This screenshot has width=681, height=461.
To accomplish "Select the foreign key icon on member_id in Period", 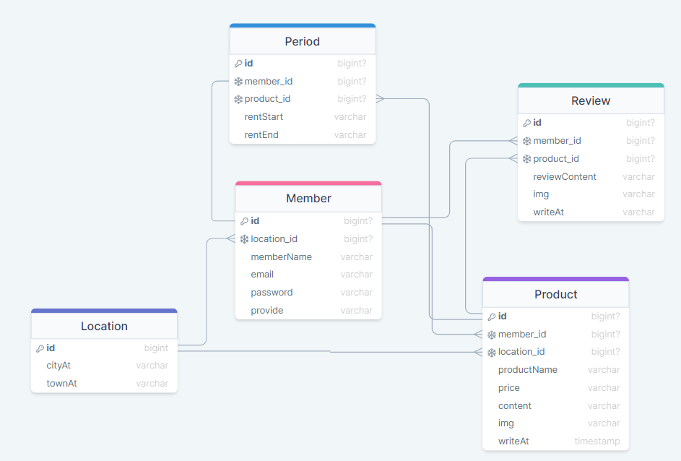I will 238,81.
